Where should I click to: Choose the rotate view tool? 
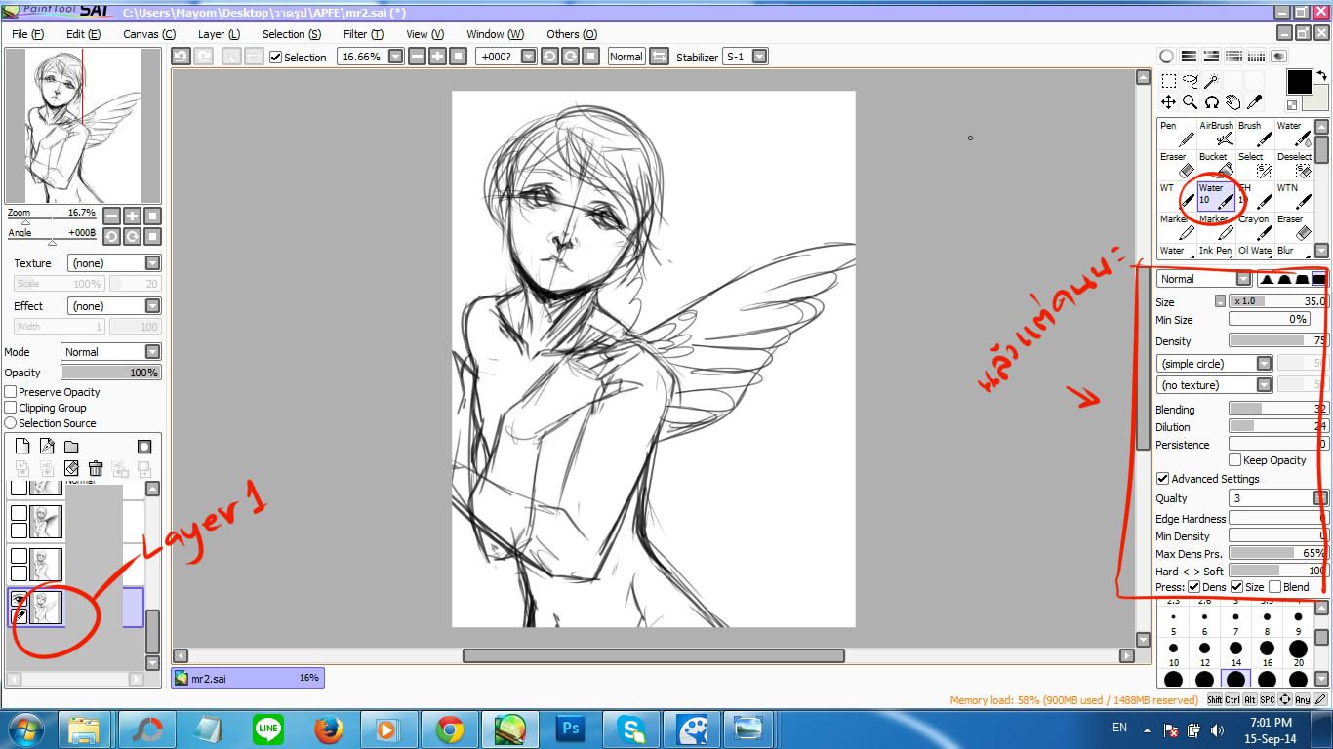click(x=1211, y=101)
